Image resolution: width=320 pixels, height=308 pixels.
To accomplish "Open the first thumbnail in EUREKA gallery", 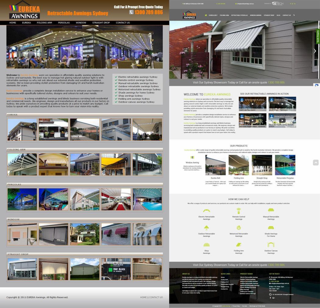I will (22, 129).
